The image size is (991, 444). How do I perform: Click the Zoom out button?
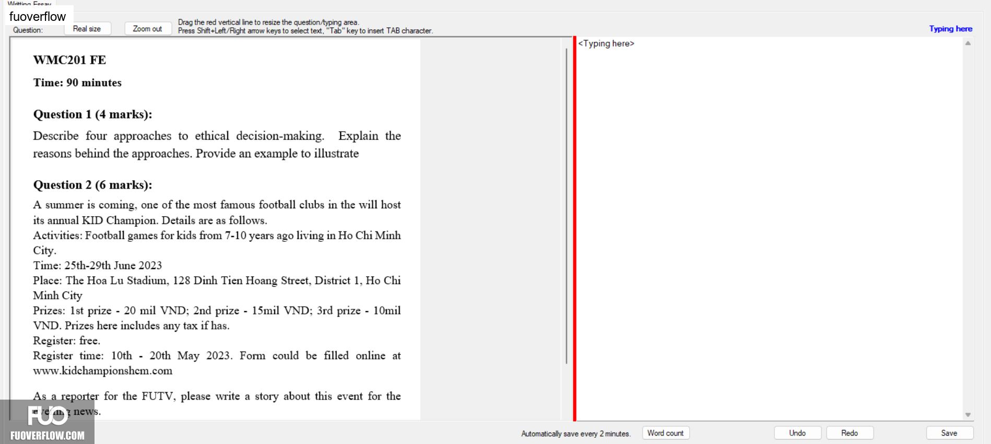pos(148,29)
